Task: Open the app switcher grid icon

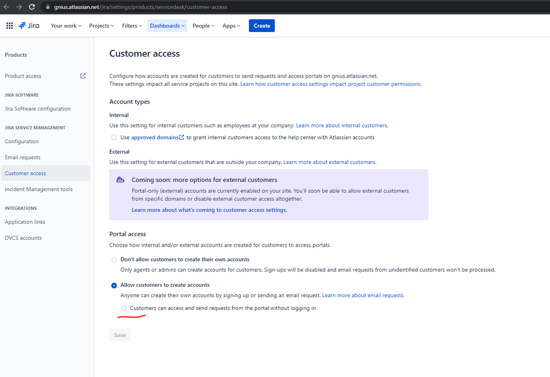Action: pos(9,26)
